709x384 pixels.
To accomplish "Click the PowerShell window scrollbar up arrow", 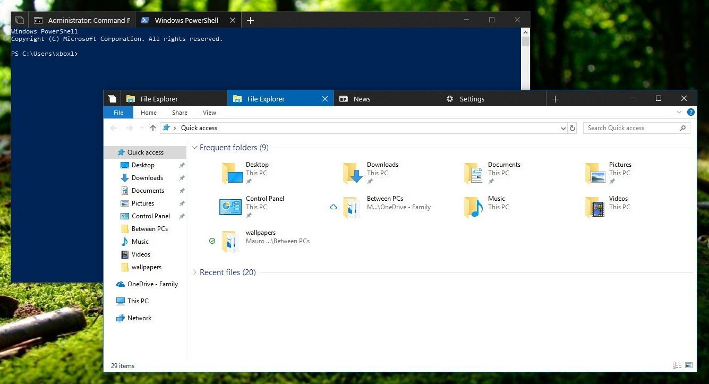I will pyautogui.click(x=525, y=32).
